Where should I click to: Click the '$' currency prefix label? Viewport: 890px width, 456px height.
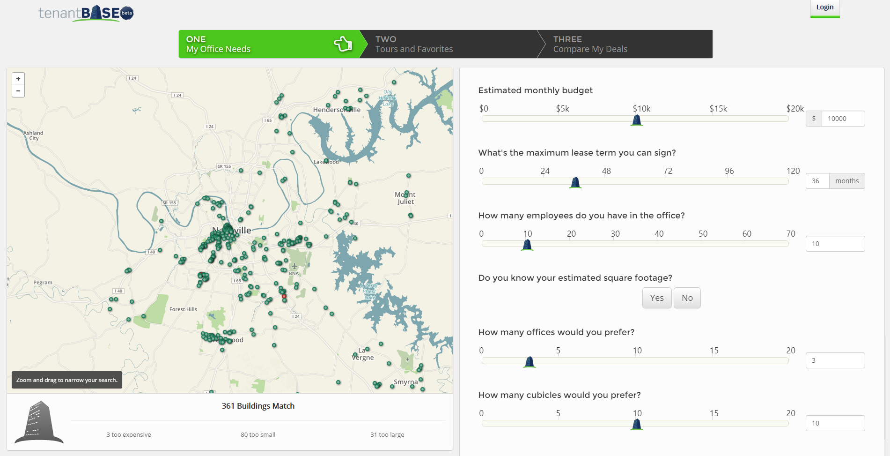(814, 119)
